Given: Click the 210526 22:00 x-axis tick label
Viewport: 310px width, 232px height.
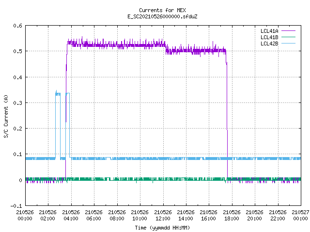Looking at the screenshot, I should tap(278, 216).
